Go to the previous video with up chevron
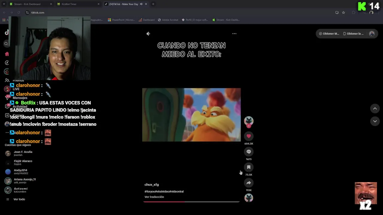 [375, 108]
